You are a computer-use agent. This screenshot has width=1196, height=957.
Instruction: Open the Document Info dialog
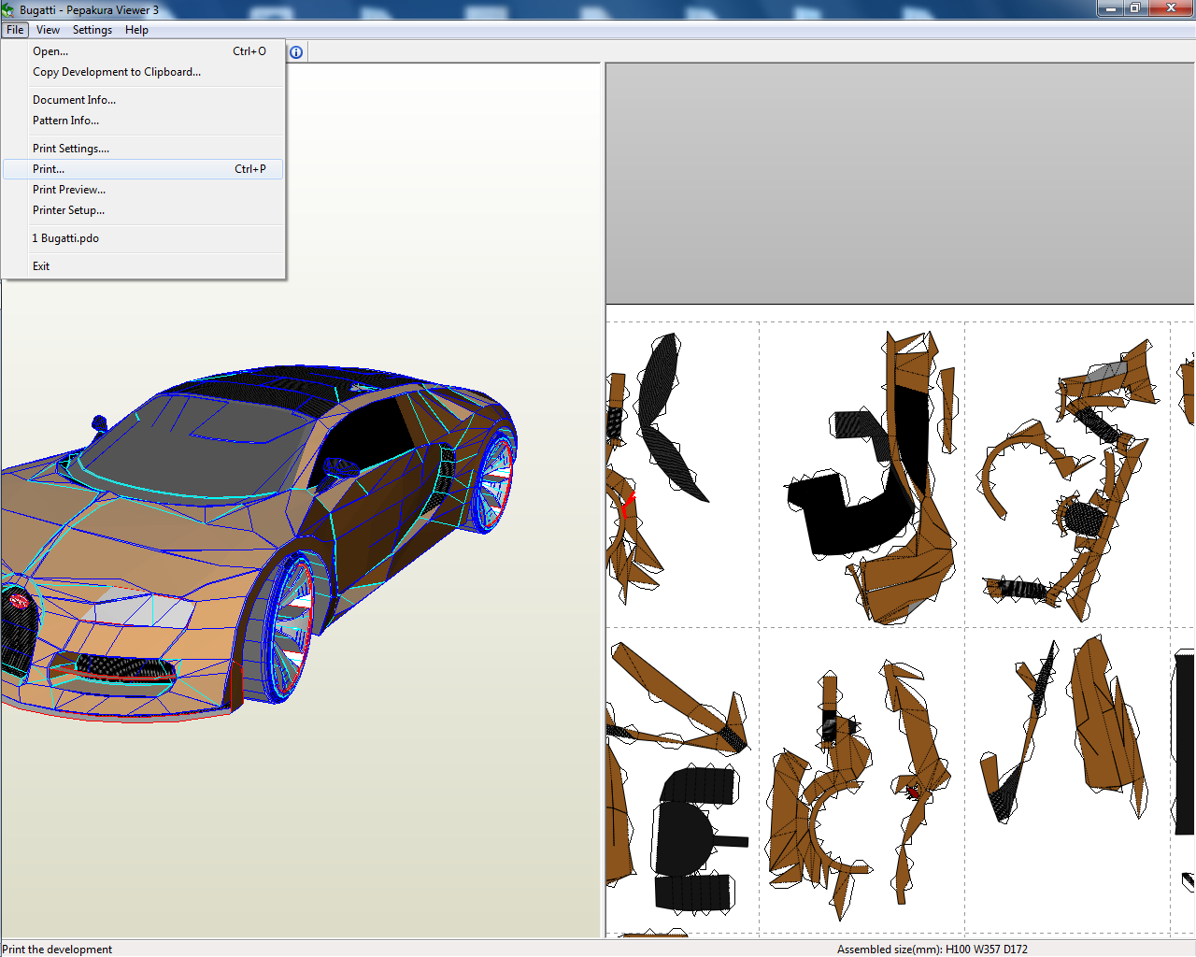[74, 99]
